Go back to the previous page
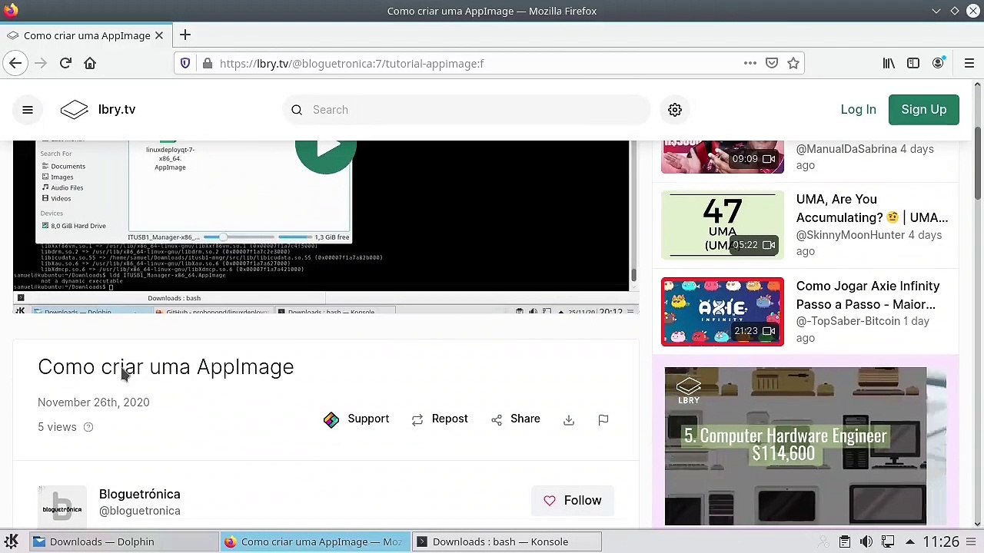 (x=15, y=63)
